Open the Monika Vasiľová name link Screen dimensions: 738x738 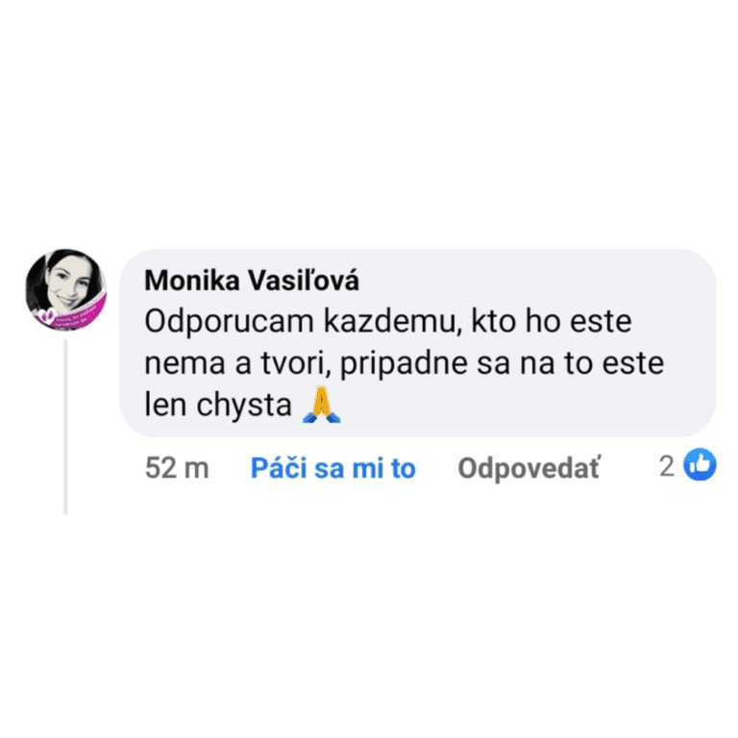[x=252, y=281]
